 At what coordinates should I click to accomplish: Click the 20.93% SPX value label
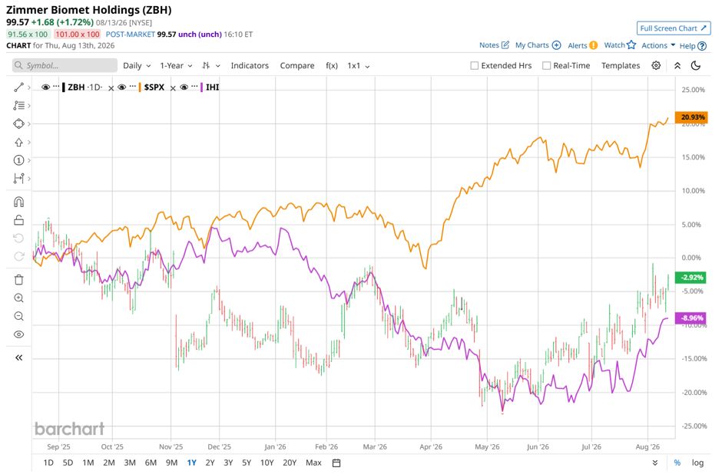[691, 117]
